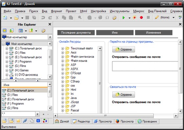This screenshot has height=130, width=184.
Task: Click the file filter input field
Action: pos(18,114)
